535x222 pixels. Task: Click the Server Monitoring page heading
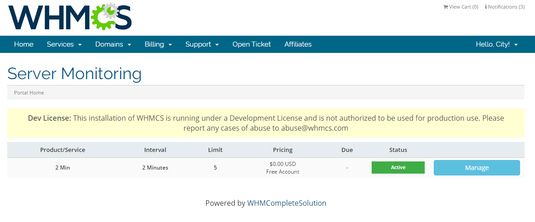tap(74, 74)
